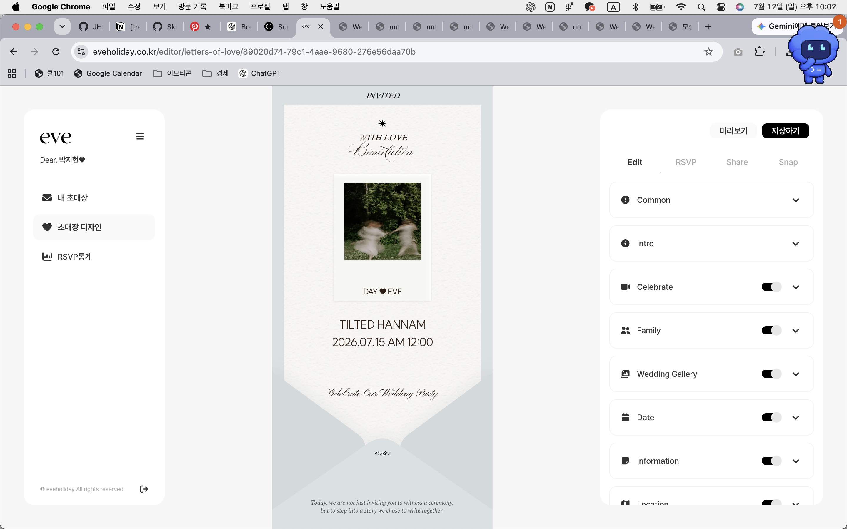This screenshot has height=529, width=847.
Task: Reload the page using refresh icon
Action: tap(56, 52)
